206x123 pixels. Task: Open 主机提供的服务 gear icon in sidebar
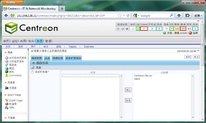tap(7, 58)
